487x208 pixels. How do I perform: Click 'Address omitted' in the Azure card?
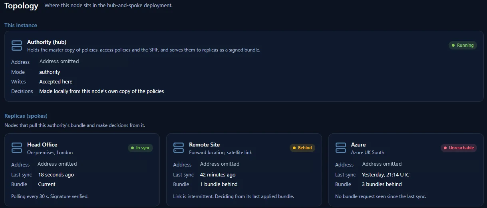[382, 164]
